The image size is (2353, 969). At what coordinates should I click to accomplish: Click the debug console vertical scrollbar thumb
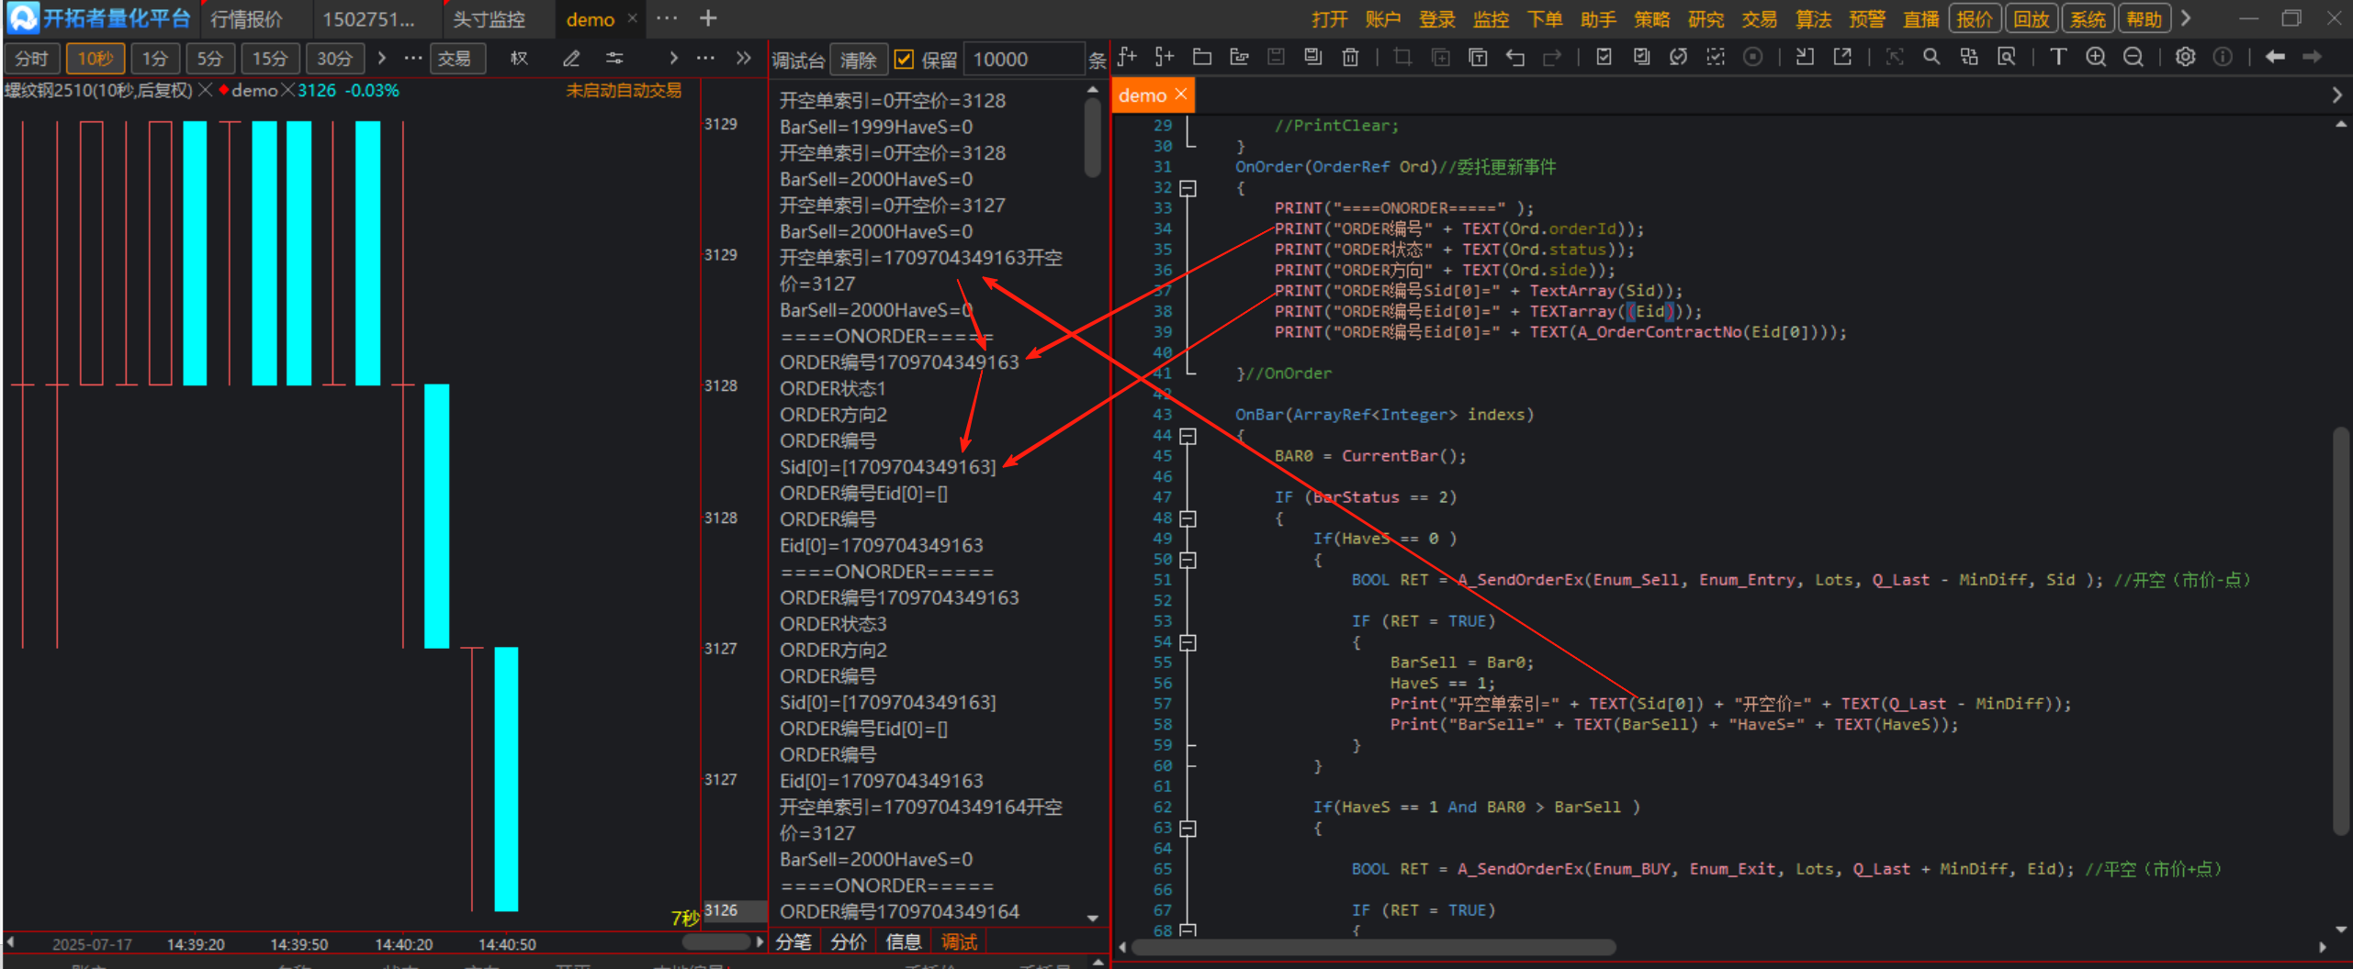(x=1092, y=137)
